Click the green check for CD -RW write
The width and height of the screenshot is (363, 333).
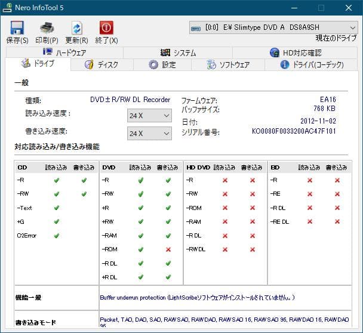84,194
